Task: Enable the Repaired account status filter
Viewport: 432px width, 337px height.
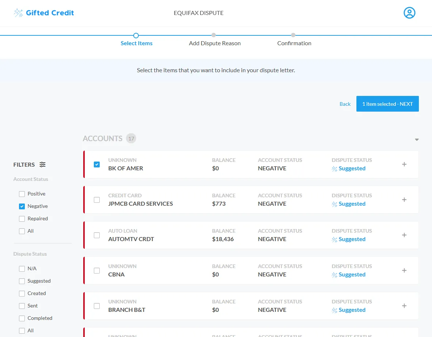Action: (22, 219)
